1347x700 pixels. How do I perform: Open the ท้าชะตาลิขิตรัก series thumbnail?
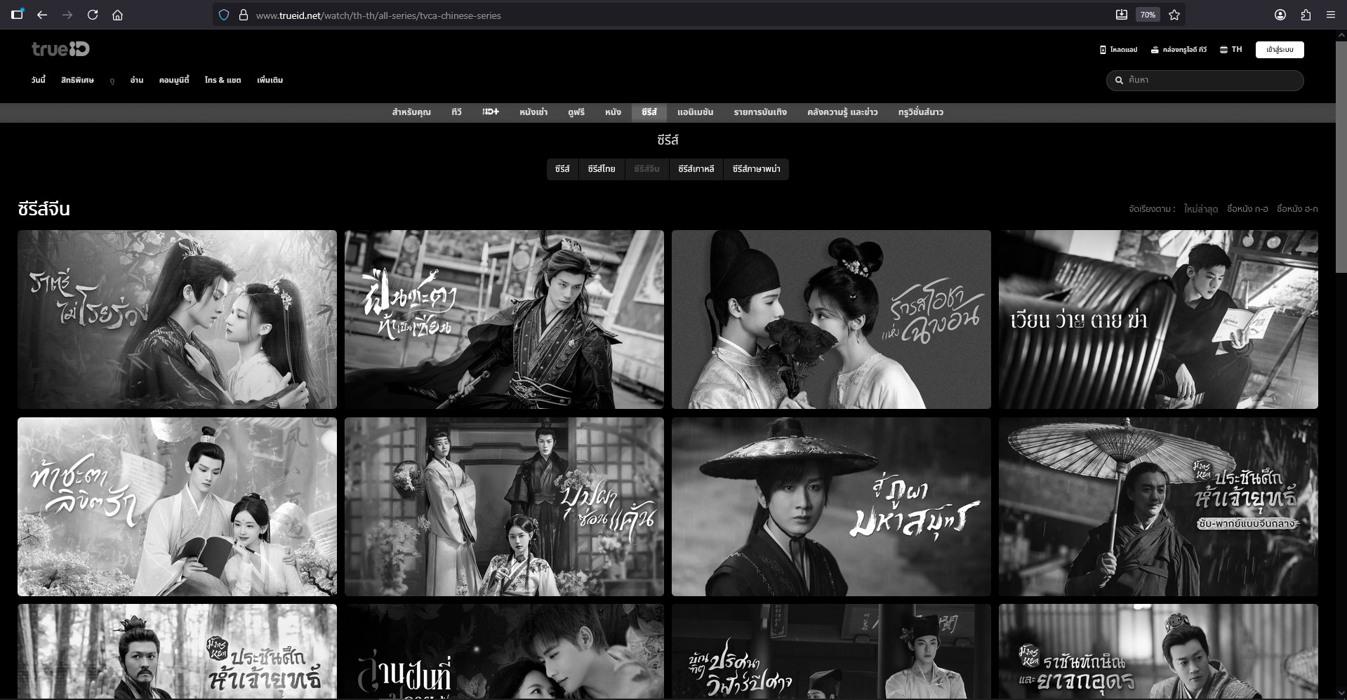tap(177, 506)
